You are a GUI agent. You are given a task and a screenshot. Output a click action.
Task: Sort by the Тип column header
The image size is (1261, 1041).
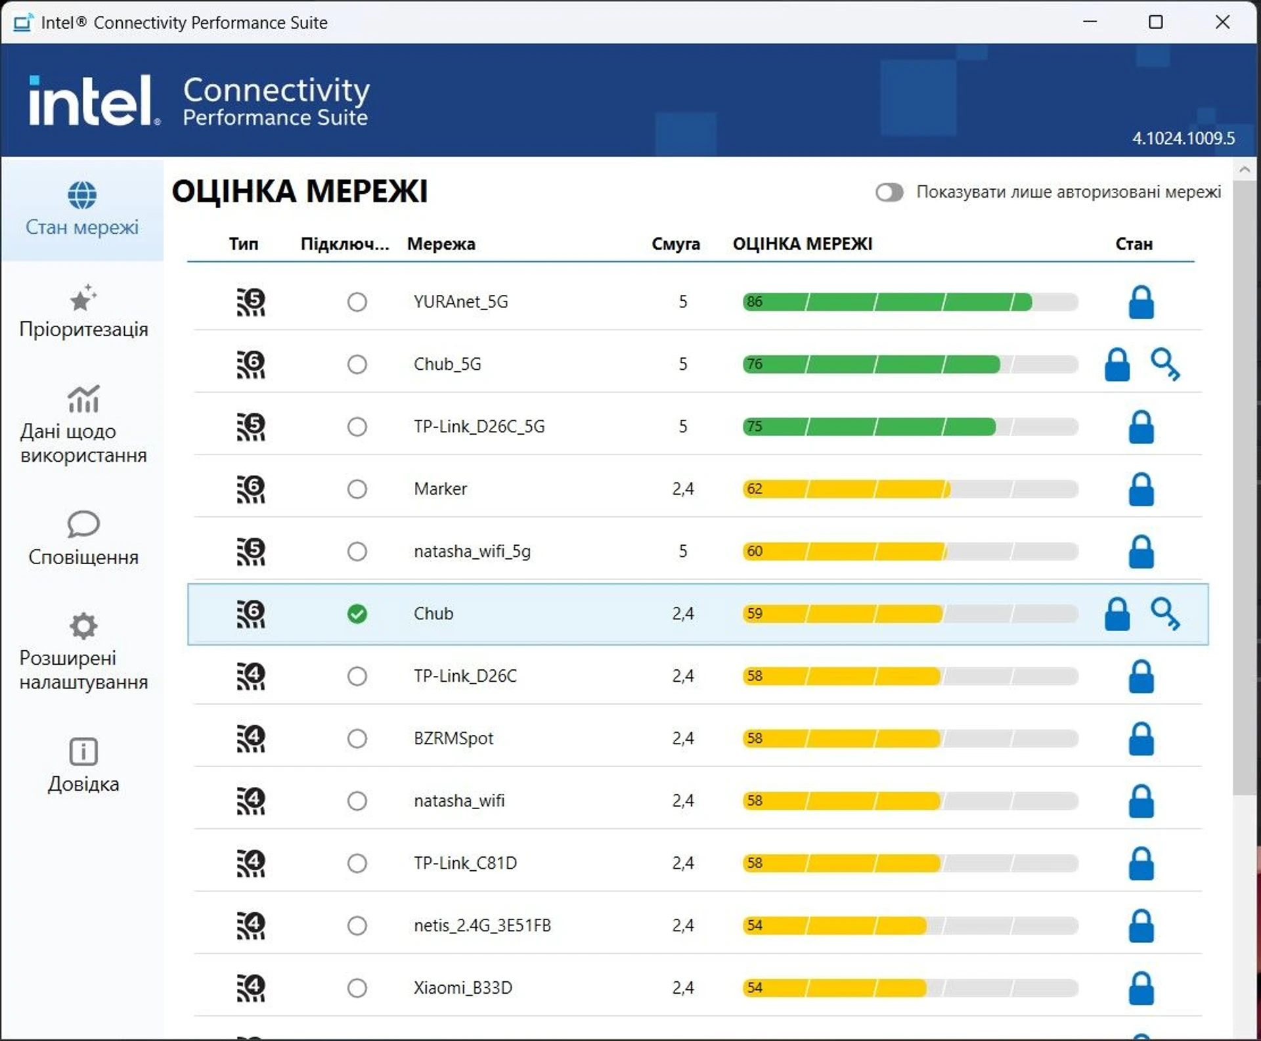tap(244, 244)
